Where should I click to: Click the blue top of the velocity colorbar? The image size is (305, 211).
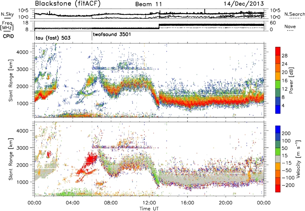pos(278,129)
